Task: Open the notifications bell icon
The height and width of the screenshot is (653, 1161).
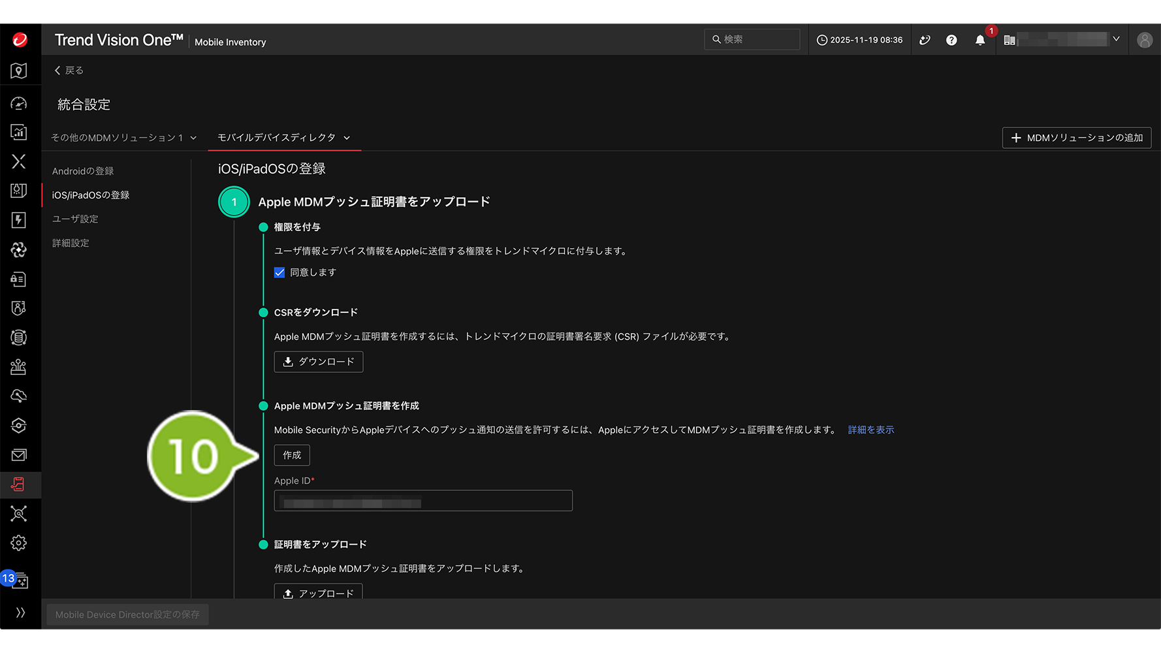Action: (979, 40)
